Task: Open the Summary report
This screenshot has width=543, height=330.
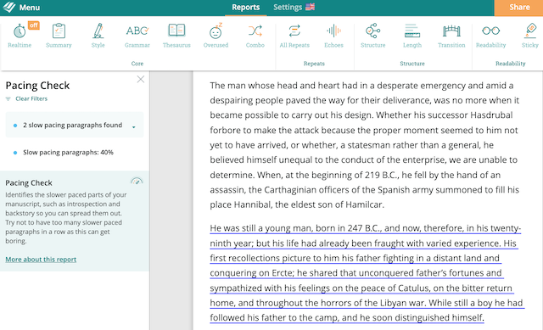Action: click(x=59, y=36)
